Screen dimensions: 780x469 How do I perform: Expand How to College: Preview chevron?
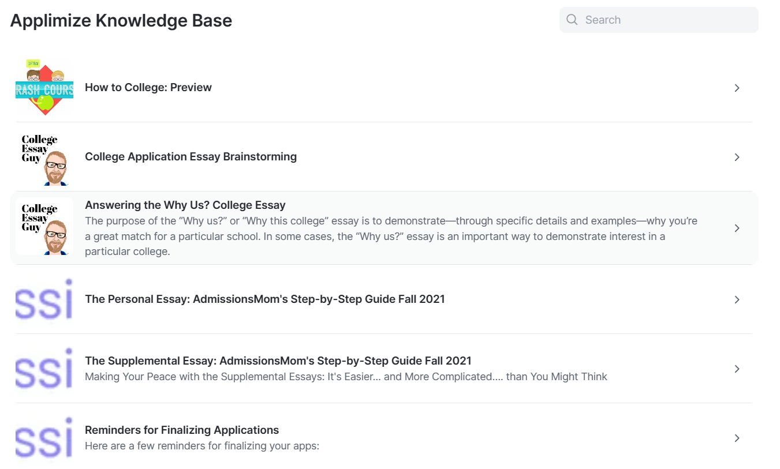737,88
